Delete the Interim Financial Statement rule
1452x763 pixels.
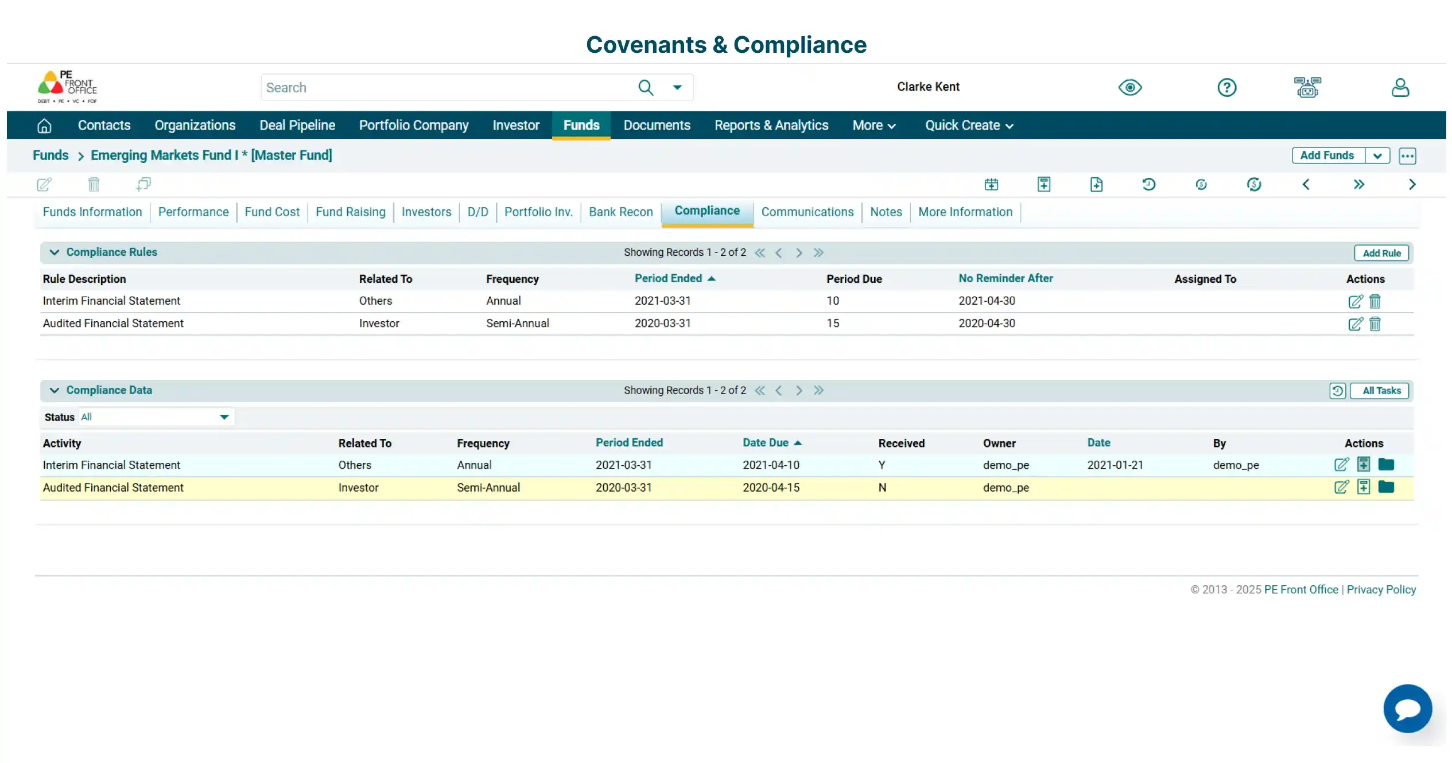pyautogui.click(x=1375, y=301)
